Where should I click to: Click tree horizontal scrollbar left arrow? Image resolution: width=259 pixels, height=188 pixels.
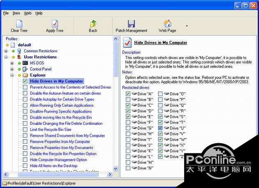point(6,174)
